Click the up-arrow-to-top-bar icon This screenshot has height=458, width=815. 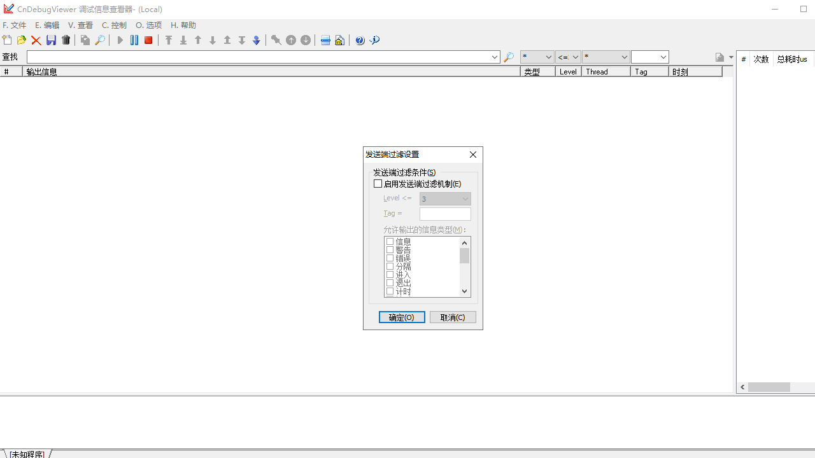tap(169, 40)
